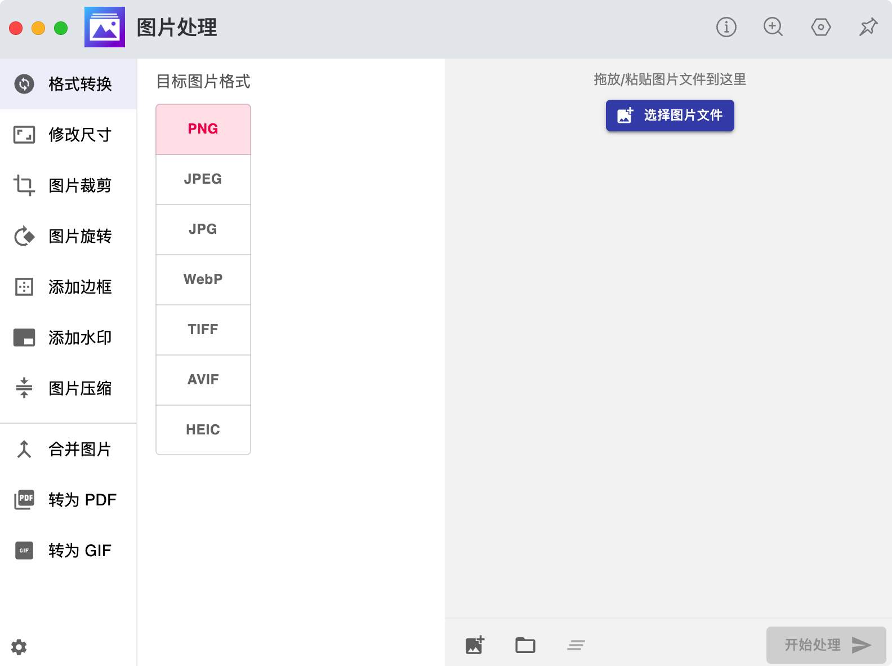Click the list lines icon in bottom bar
Image resolution: width=892 pixels, height=666 pixels.
tap(576, 645)
